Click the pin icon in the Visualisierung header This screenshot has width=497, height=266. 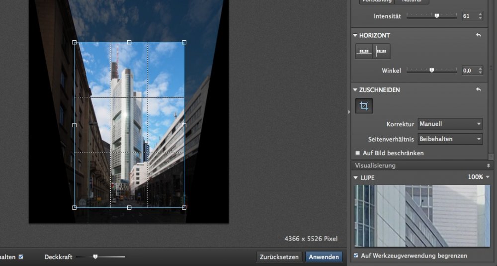coord(489,166)
